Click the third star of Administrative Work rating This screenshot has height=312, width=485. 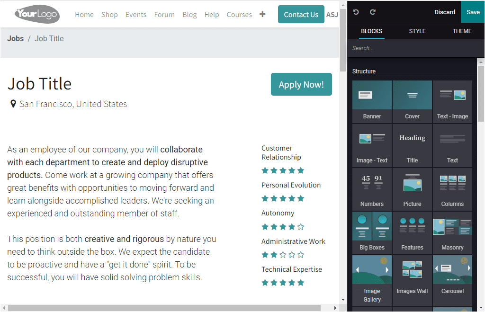tap(283, 254)
